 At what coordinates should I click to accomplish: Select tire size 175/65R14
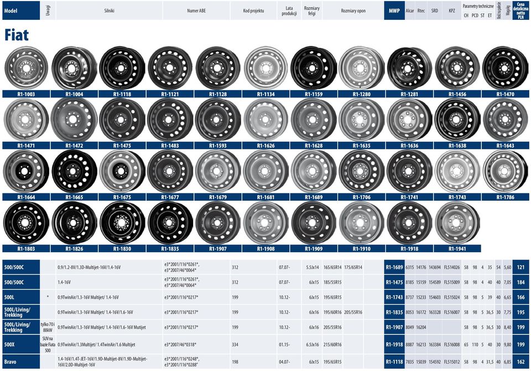tap(353, 268)
